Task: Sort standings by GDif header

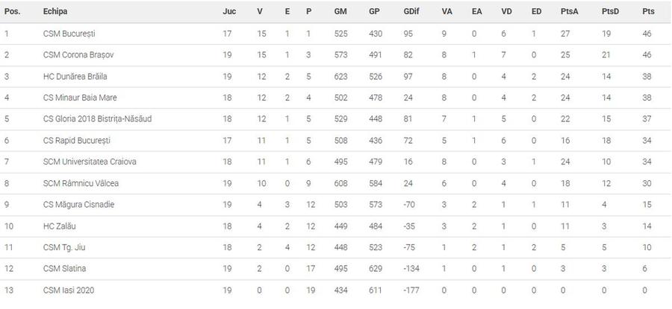Action: click(411, 12)
